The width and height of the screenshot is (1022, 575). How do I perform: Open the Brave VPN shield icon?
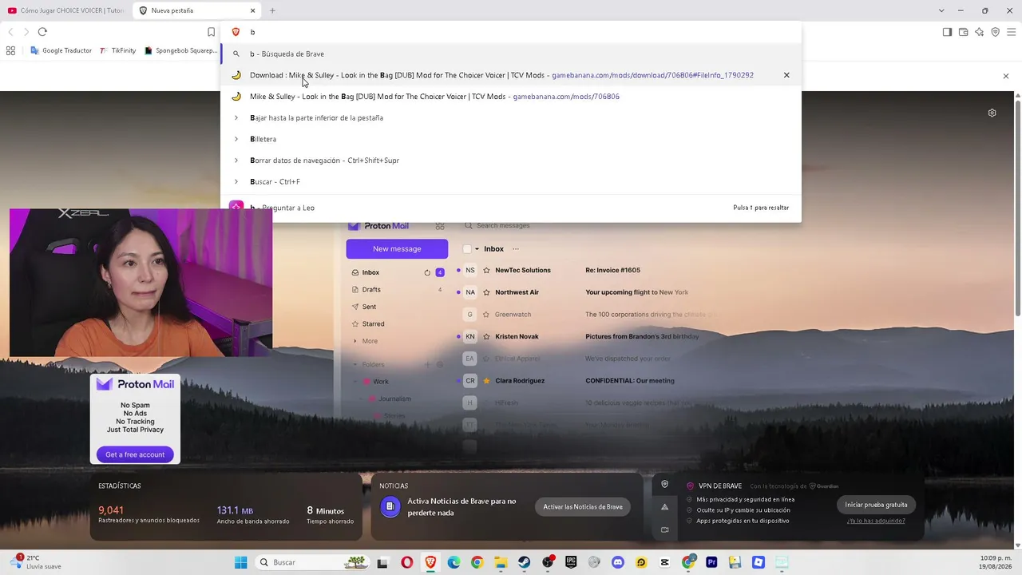(995, 32)
